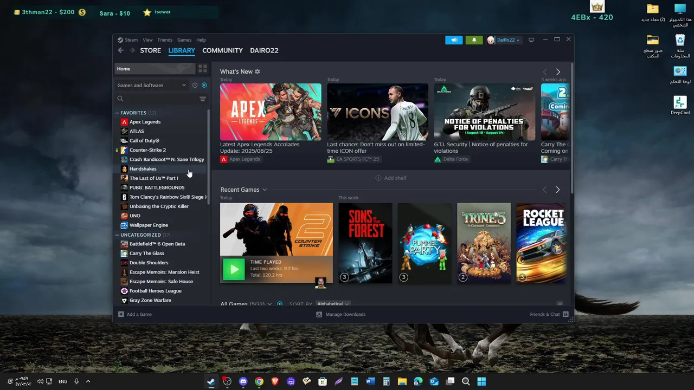This screenshot has height=390, width=694.
Task: Open the Friends menu
Action: pos(165,40)
